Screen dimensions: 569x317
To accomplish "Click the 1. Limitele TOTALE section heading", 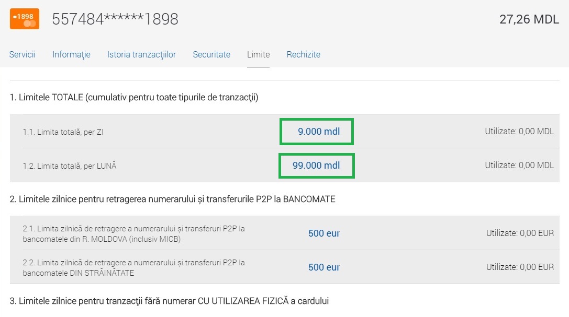I will [x=134, y=98].
